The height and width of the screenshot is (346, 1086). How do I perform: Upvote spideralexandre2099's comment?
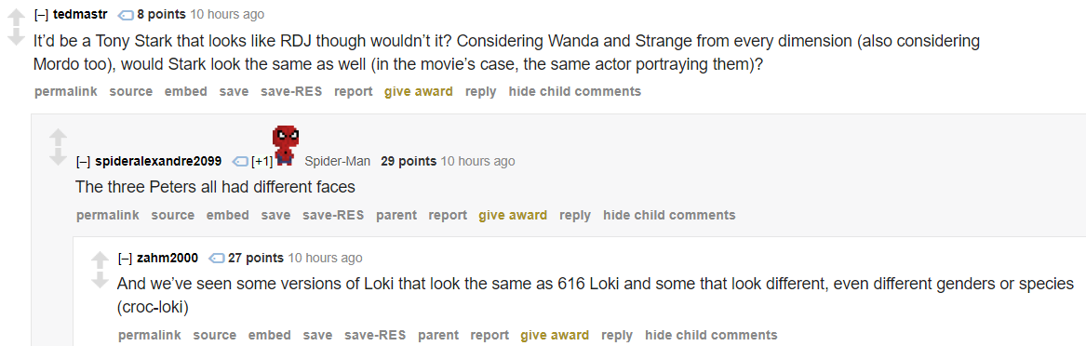59,137
